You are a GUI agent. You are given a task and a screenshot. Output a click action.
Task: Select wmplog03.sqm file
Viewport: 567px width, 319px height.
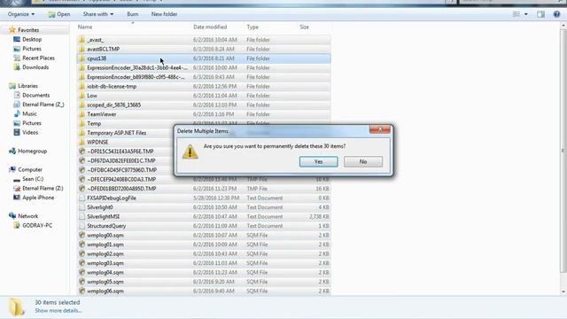(x=105, y=263)
